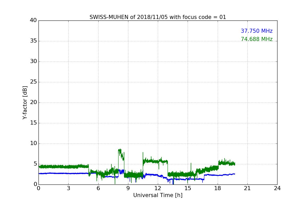Click y-axis tick label 40
The height and width of the screenshot is (205, 308).
coord(33,20)
